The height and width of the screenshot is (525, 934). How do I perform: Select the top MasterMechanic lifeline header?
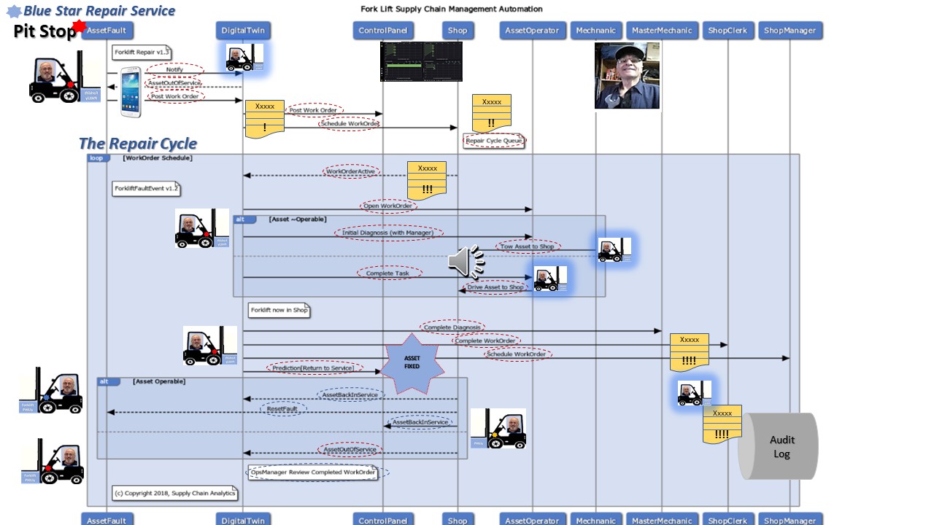[x=662, y=31]
